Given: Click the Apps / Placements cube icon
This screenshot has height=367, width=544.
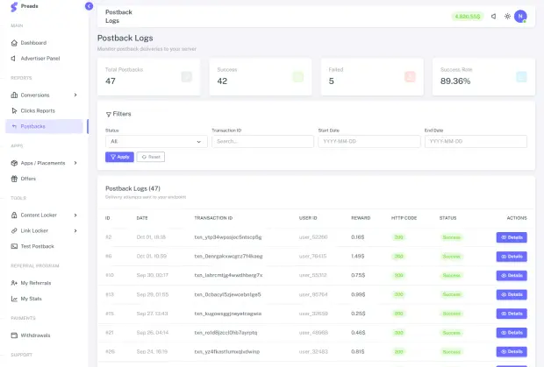Looking at the screenshot, I should [14, 163].
